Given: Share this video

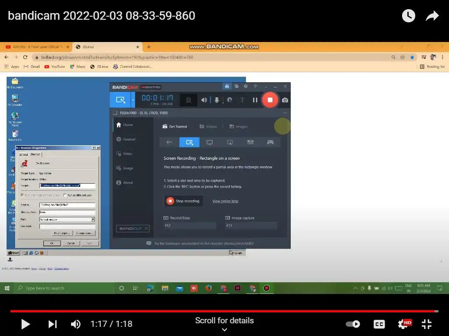Looking at the screenshot, I should (x=432, y=16).
